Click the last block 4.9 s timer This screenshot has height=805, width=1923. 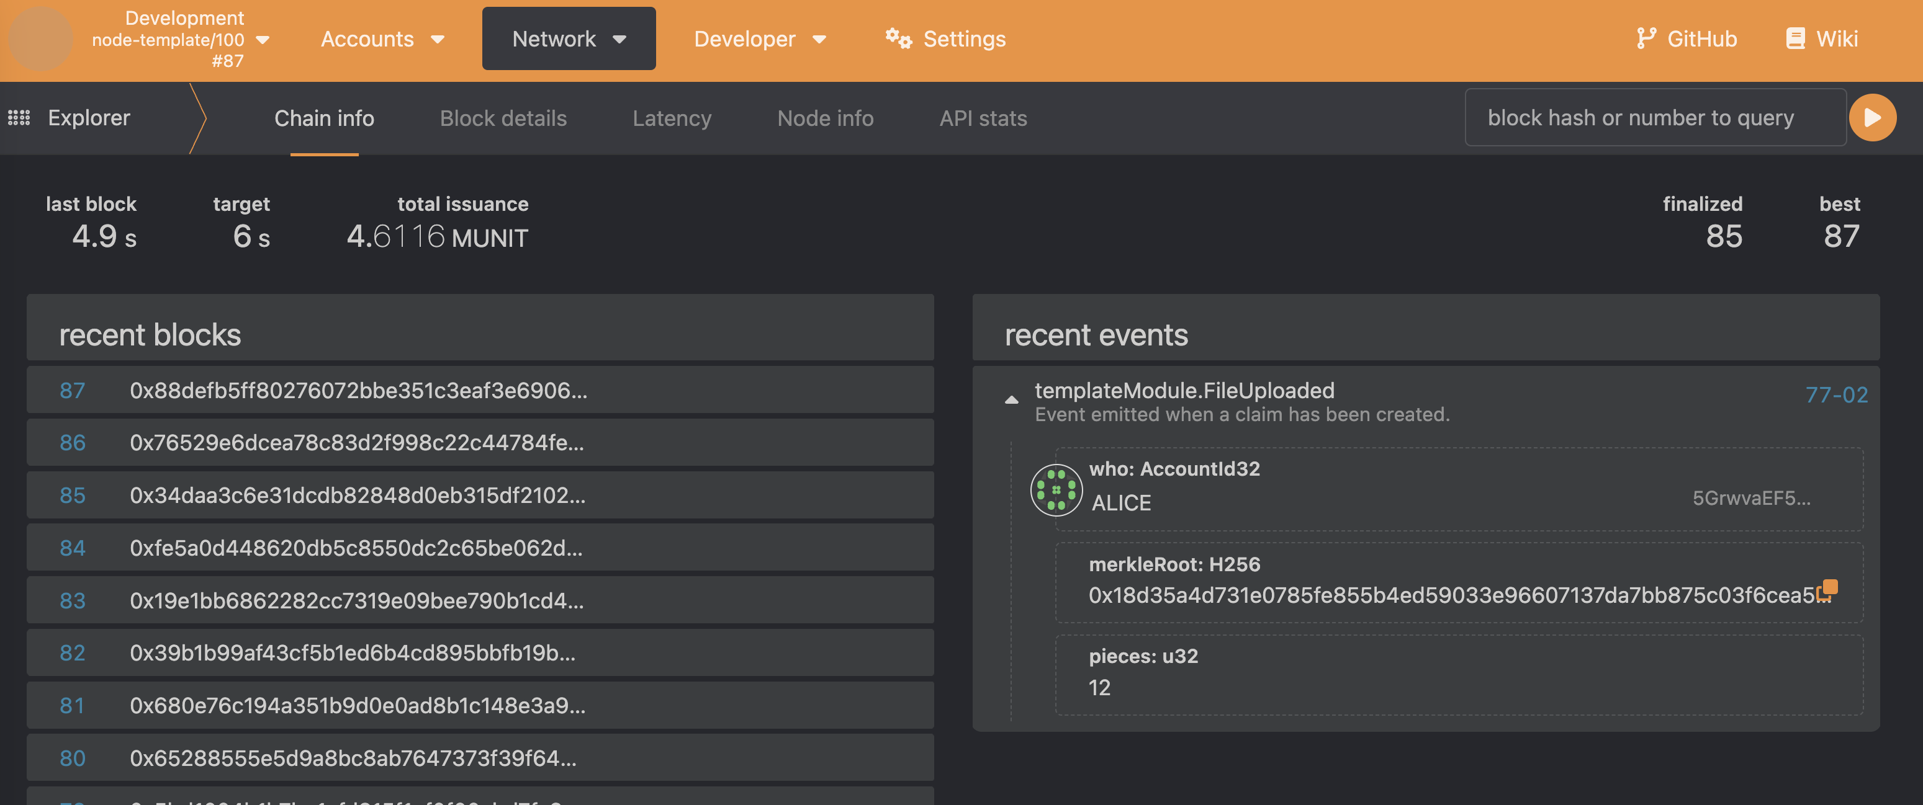point(104,236)
